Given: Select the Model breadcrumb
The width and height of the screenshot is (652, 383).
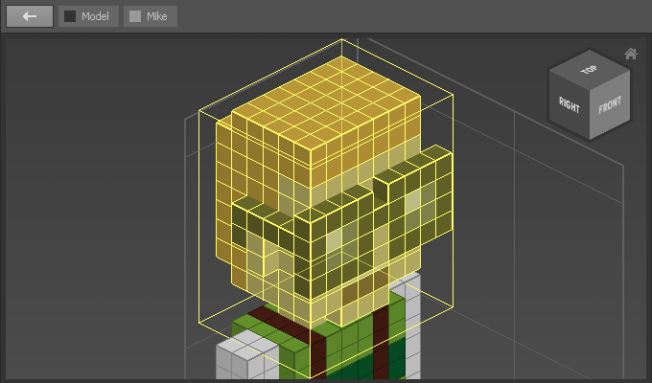Looking at the screenshot, I should point(88,16).
